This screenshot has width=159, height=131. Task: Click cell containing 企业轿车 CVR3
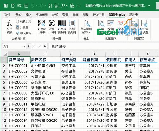pos(45,66)
